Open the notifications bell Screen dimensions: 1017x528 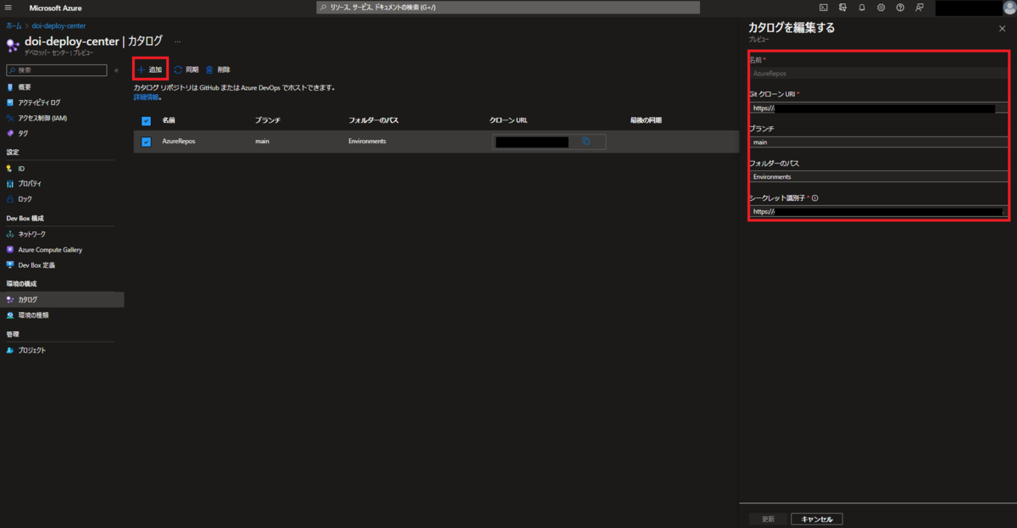click(x=862, y=8)
